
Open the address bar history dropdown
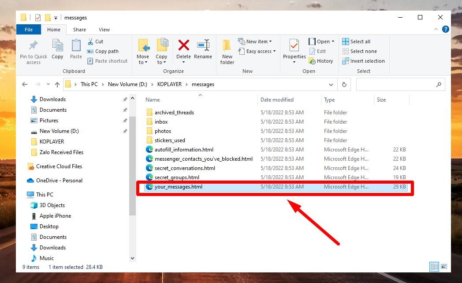331,84
